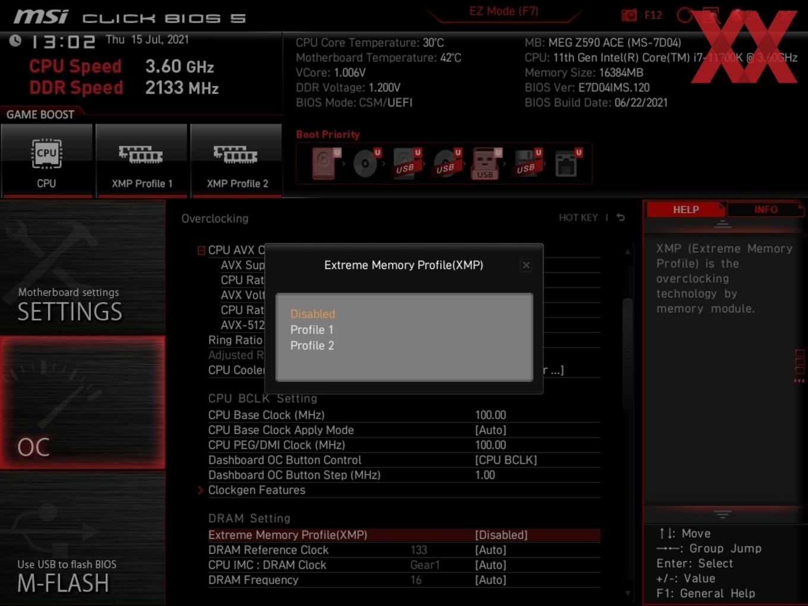The width and height of the screenshot is (808, 606).
Task: Choose Profile 1 in the XMP popup
Action: coord(312,330)
